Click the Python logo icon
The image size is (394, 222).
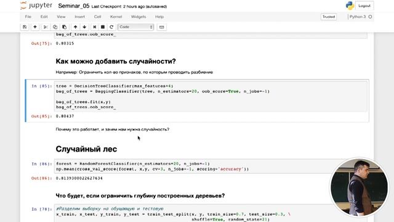350,6
